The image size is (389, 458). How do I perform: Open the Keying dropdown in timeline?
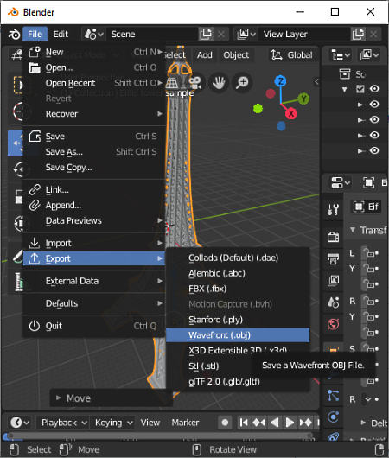coord(113,423)
